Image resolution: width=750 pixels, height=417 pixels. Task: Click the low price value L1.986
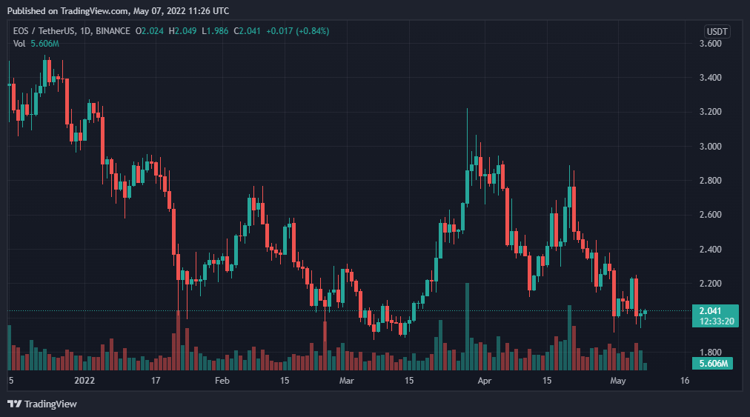pos(215,31)
